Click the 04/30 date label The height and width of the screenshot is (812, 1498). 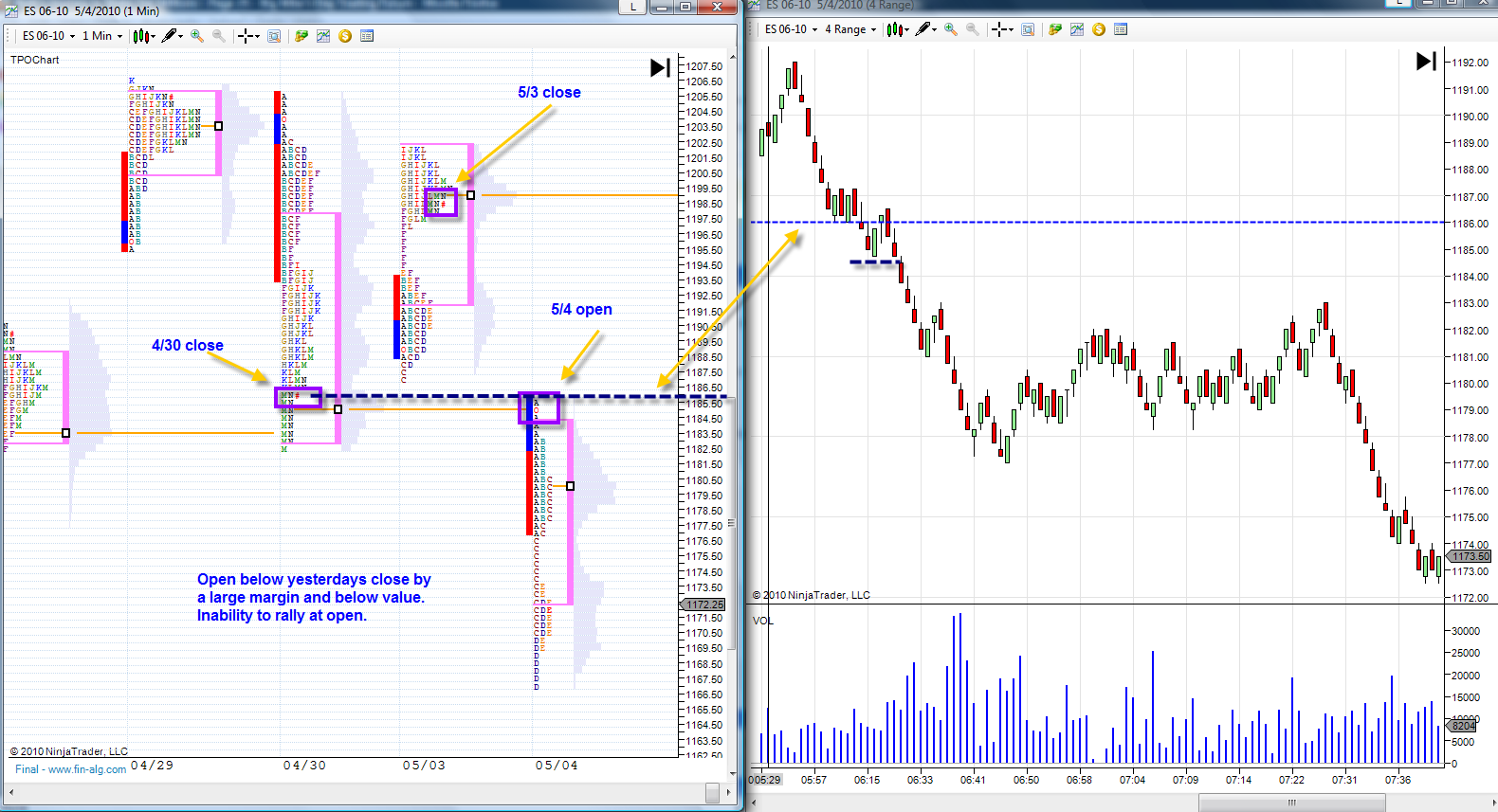pyautogui.click(x=304, y=766)
